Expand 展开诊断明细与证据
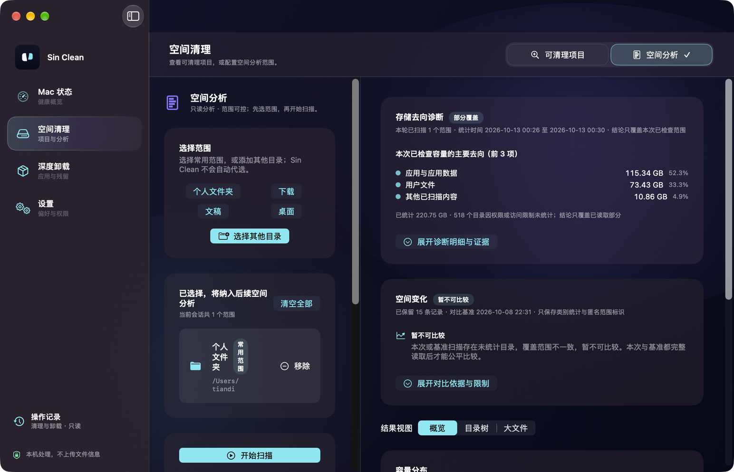The height and width of the screenshot is (472, 734). click(x=446, y=242)
